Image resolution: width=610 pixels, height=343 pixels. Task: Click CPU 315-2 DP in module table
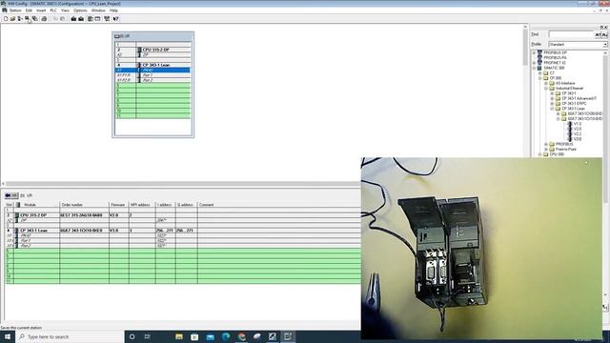33,215
